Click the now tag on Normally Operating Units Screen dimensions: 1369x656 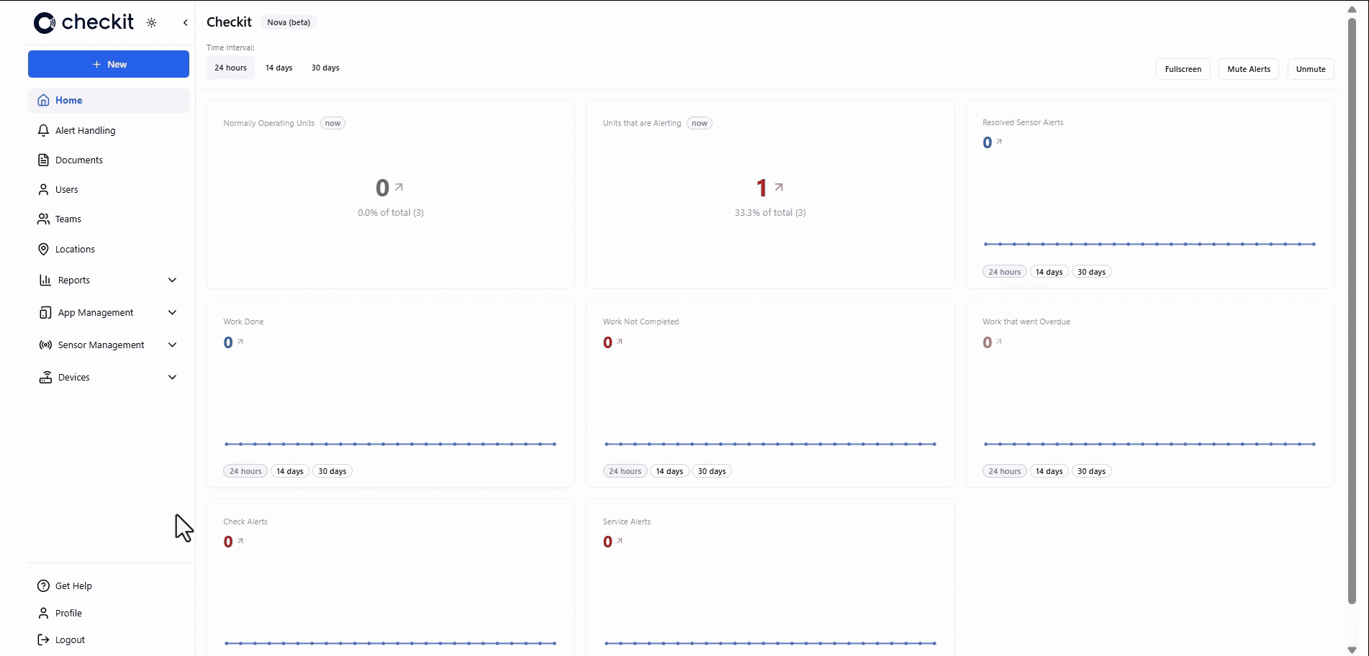point(333,123)
